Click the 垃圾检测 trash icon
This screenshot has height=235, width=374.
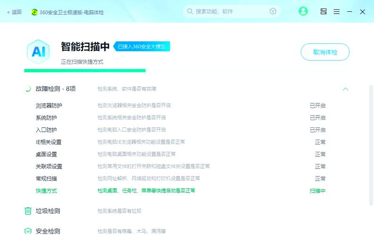point(28,211)
